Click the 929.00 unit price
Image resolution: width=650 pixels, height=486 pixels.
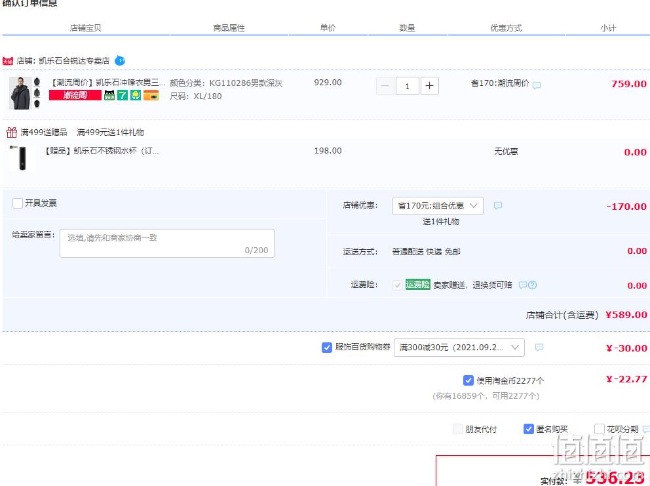(x=328, y=82)
